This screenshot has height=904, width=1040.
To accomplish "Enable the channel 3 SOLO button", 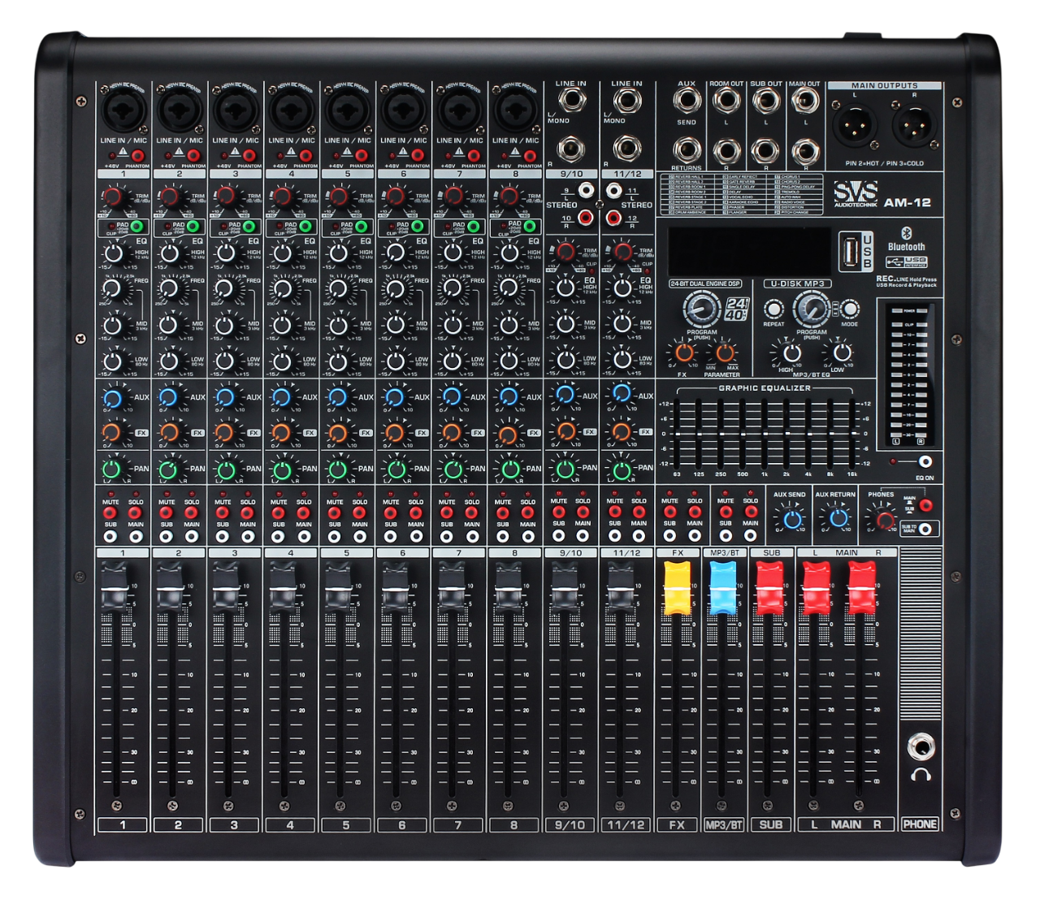I will pyautogui.click(x=247, y=513).
